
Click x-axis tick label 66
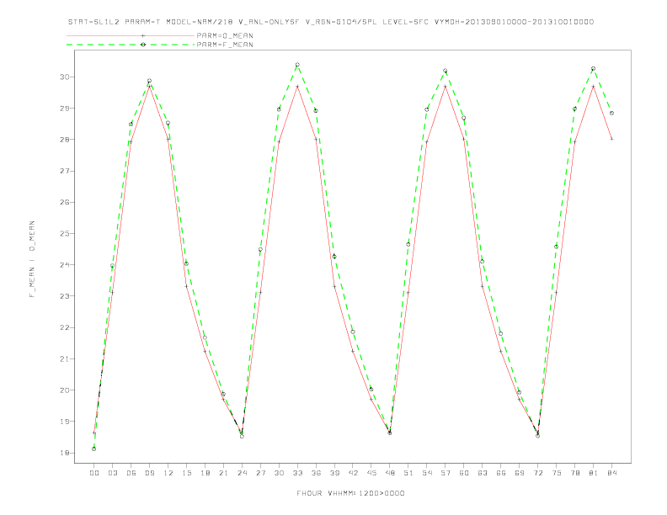tap(501, 473)
